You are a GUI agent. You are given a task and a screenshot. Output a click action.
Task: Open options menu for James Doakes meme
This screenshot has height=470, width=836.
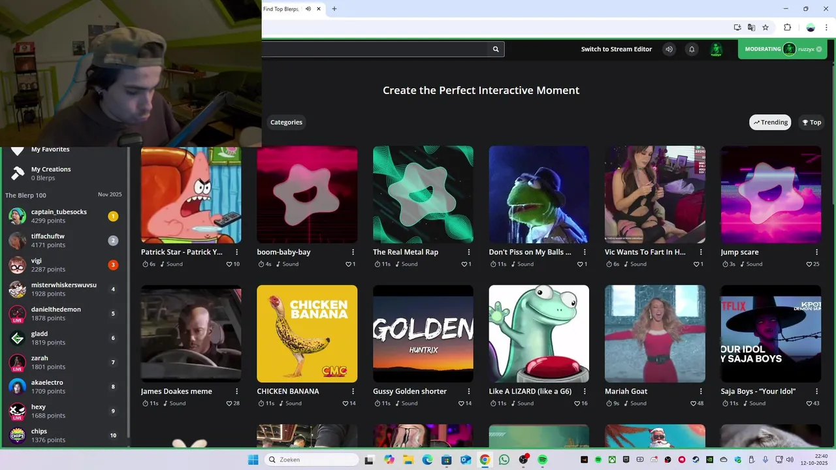(237, 391)
